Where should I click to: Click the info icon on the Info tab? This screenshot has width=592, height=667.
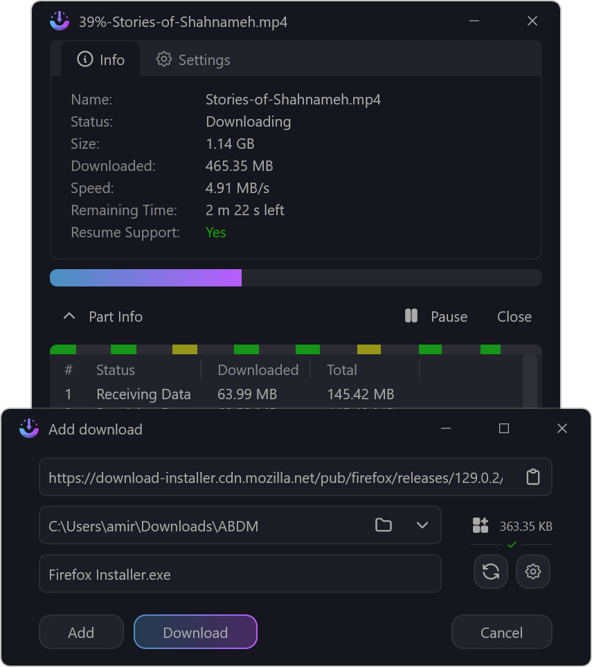pos(85,60)
